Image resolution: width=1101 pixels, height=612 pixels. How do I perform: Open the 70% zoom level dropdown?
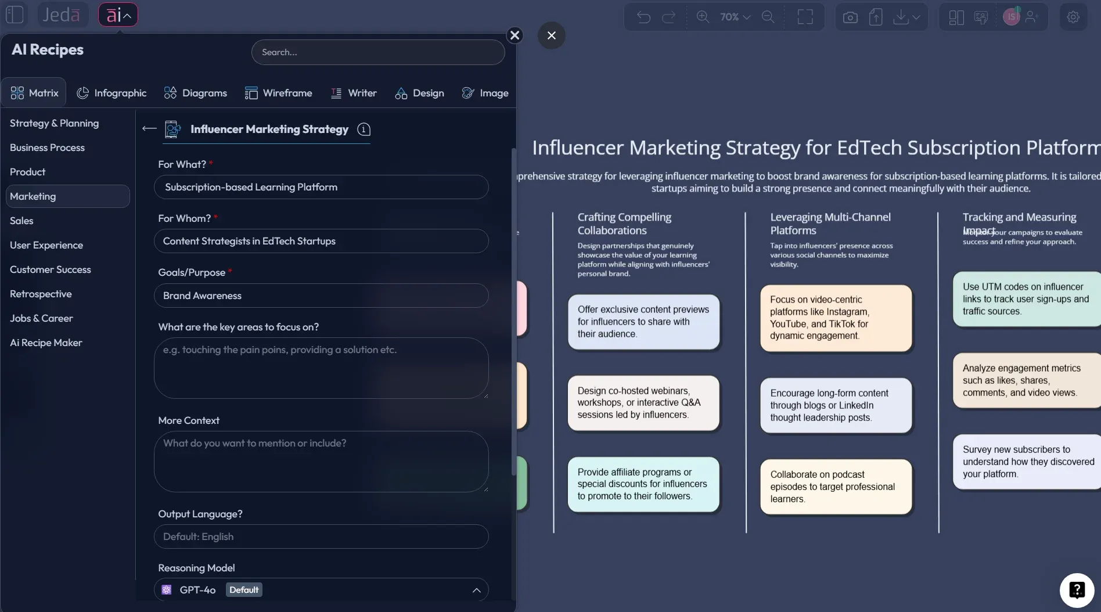click(734, 17)
